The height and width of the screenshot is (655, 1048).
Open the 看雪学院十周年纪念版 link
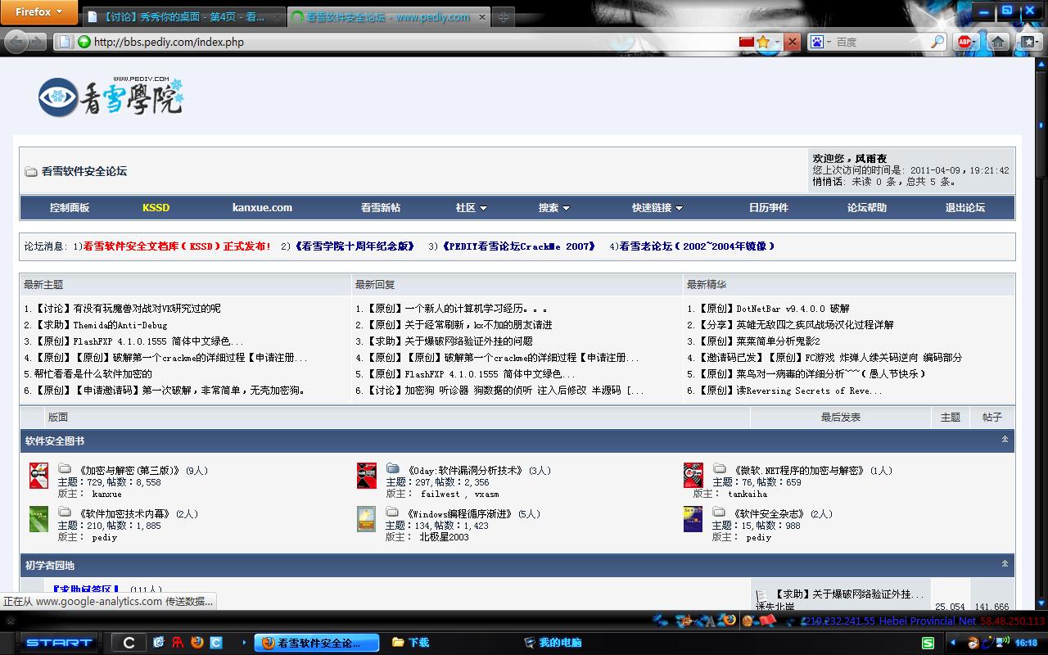pos(354,246)
